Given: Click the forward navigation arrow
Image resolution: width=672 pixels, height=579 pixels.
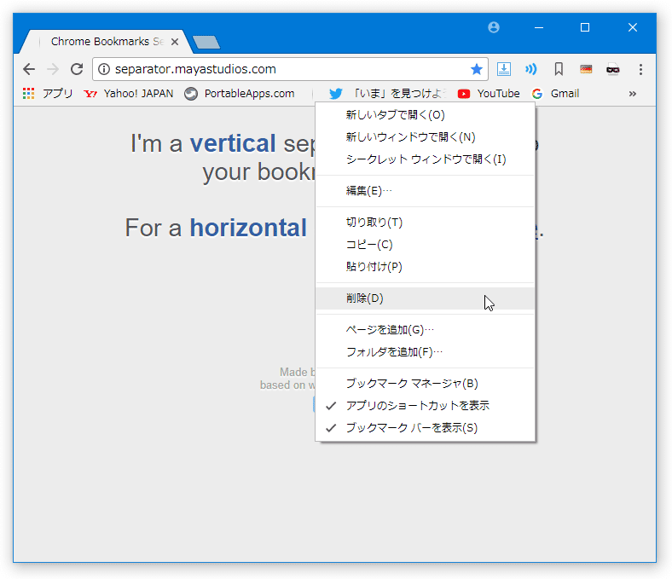Looking at the screenshot, I should click(53, 69).
